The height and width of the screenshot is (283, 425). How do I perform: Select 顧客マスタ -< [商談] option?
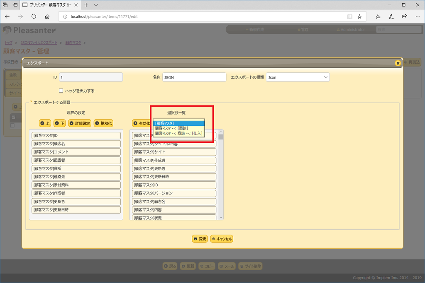(178, 128)
